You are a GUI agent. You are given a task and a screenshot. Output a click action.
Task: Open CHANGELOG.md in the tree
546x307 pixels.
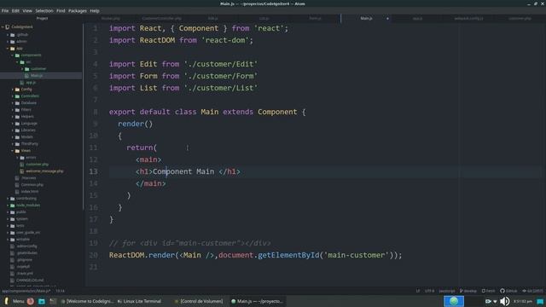pos(30,281)
